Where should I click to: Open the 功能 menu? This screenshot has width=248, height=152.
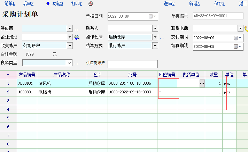[57, 4]
